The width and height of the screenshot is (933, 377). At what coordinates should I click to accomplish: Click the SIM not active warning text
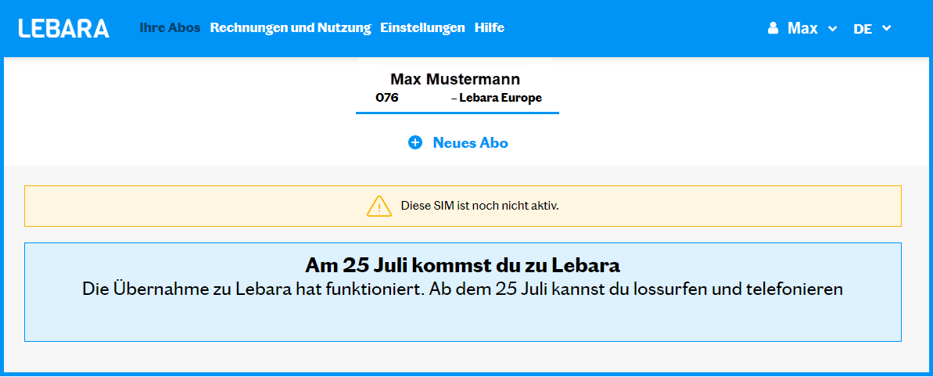click(x=480, y=206)
